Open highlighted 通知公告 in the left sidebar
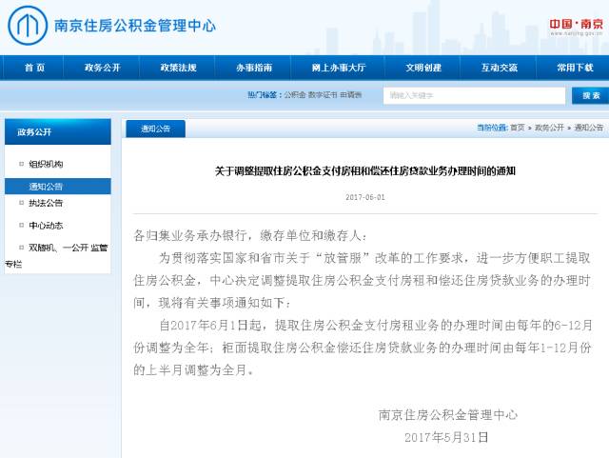The image size is (609, 458). [58, 187]
